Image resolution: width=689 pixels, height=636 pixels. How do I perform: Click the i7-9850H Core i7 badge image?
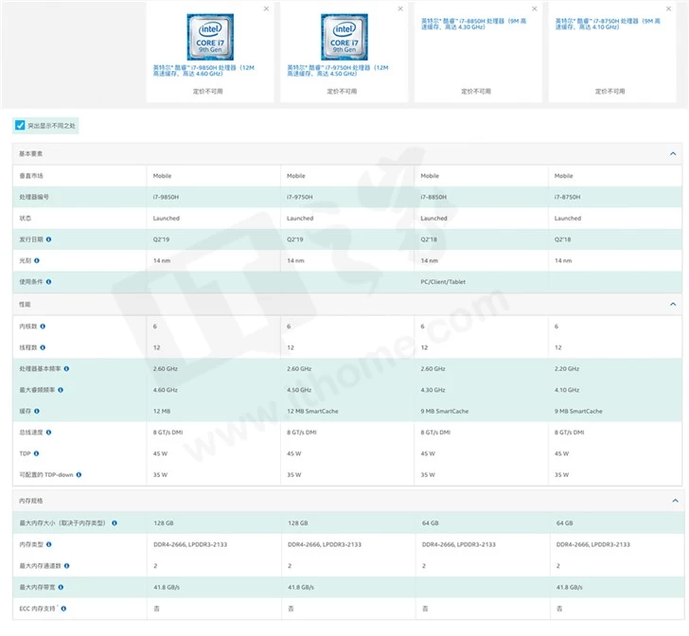[x=209, y=37]
